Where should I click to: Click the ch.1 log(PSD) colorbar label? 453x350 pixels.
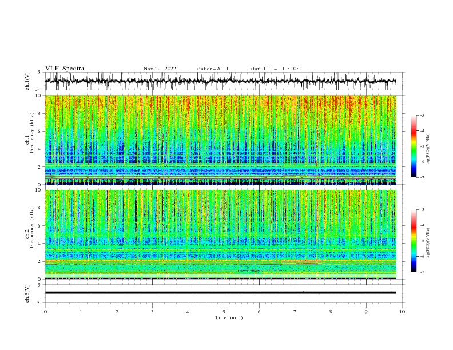tap(428, 149)
